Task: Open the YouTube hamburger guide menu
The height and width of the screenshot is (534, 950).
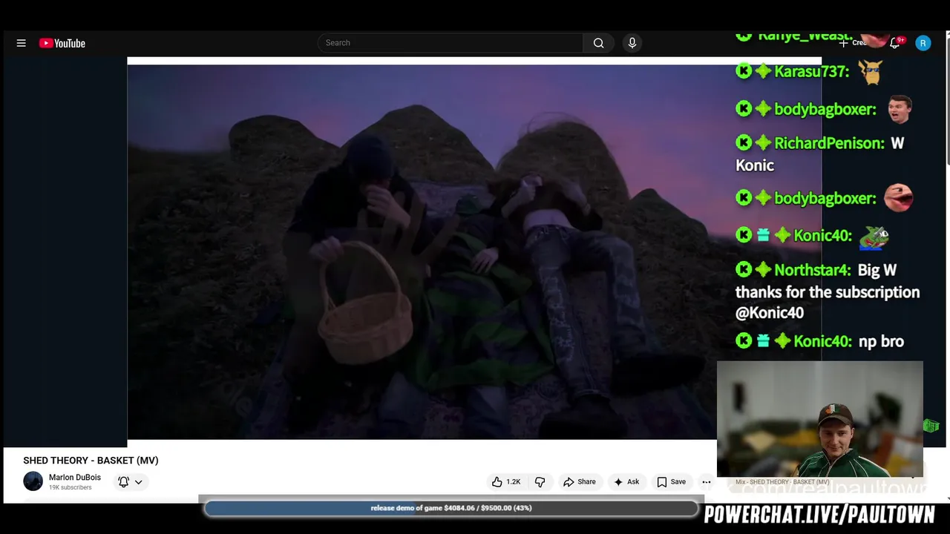Action: click(21, 43)
